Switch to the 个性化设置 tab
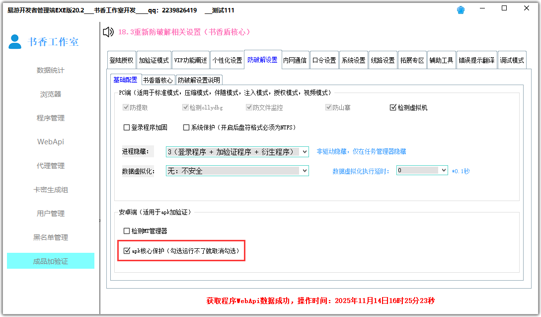541x317 pixels. click(x=228, y=59)
